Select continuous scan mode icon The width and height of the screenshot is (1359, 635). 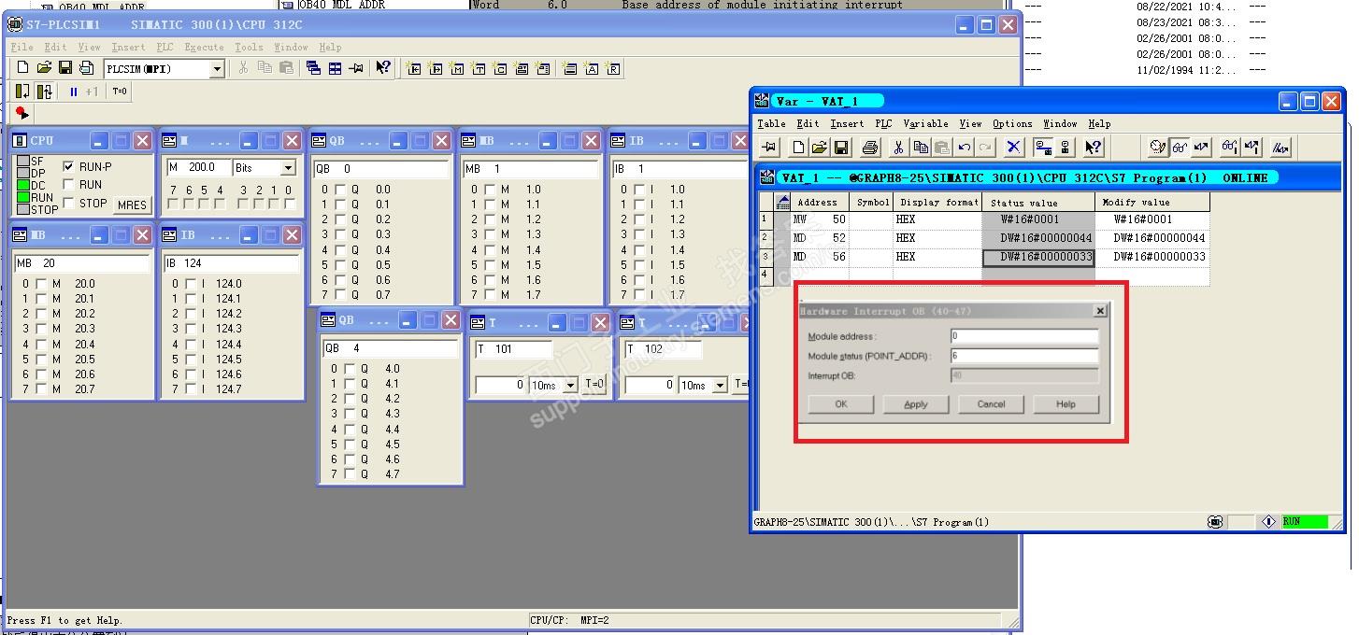[x=44, y=92]
